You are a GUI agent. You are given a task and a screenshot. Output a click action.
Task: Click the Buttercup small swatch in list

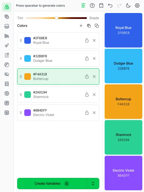coord(28,77)
